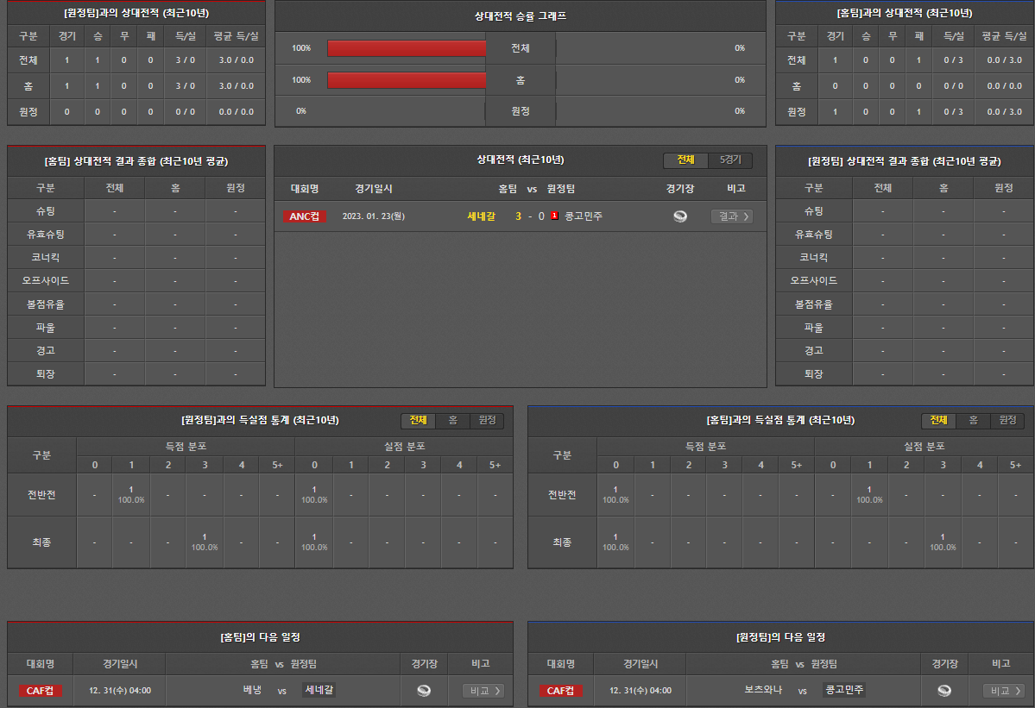Click the stadium icon in the 보츠와나 vs 콩고민주 fixture
This screenshot has width=1035, height=708.
pos(944,690)
